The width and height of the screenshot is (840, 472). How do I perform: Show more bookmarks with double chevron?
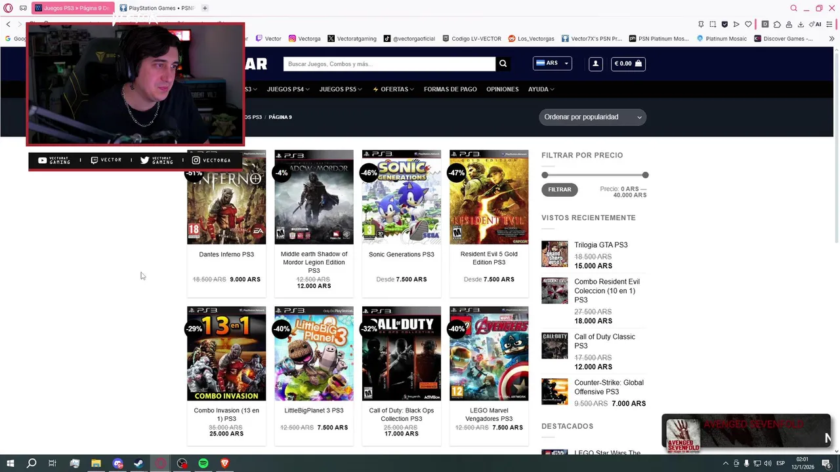point(831,39)
